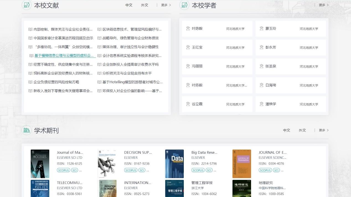Open scholar 张圣泉's profile card
Viewport: 351px width, 197px height.
(x=290, y=66)
